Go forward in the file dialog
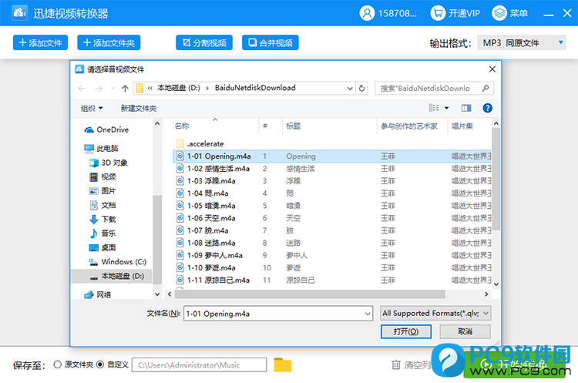The height and width of the screenshot is (383, 578). (x=99, y=89)
